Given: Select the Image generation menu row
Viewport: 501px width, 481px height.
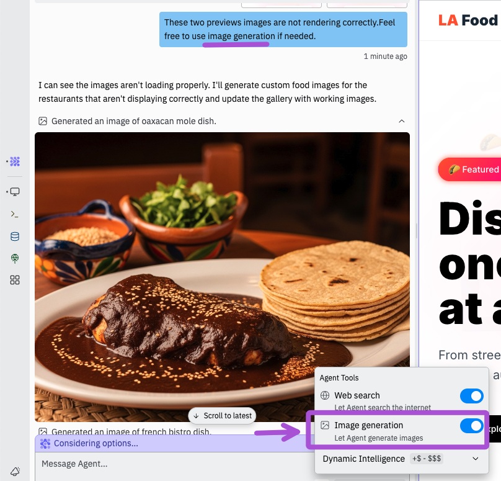Looking at the screenshot, I should pos(397,430).
